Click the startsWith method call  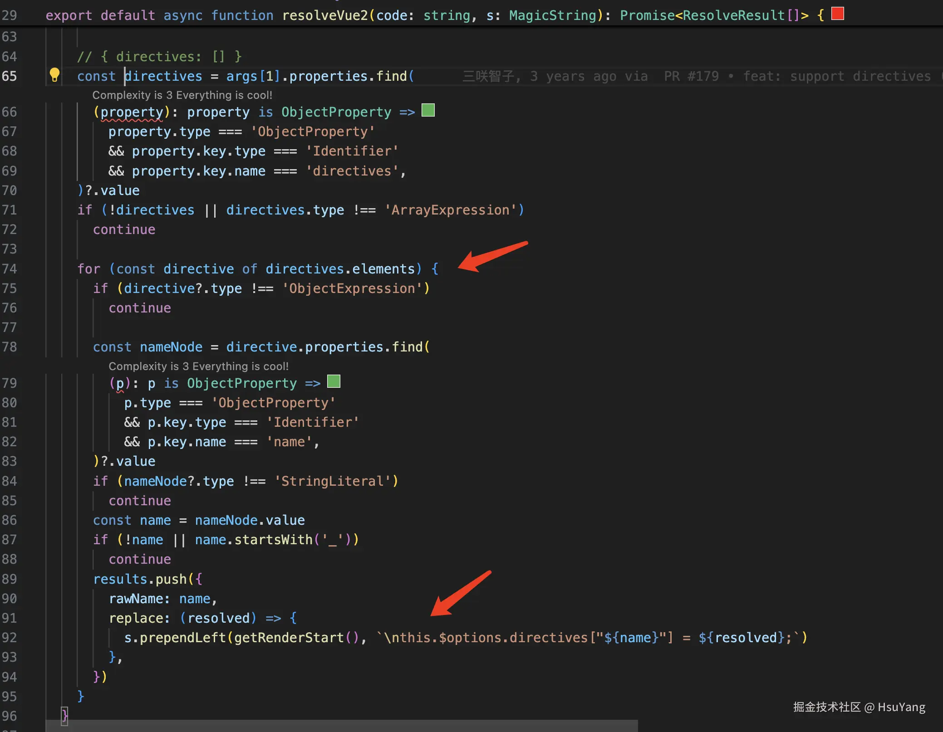tap(273, 540)
